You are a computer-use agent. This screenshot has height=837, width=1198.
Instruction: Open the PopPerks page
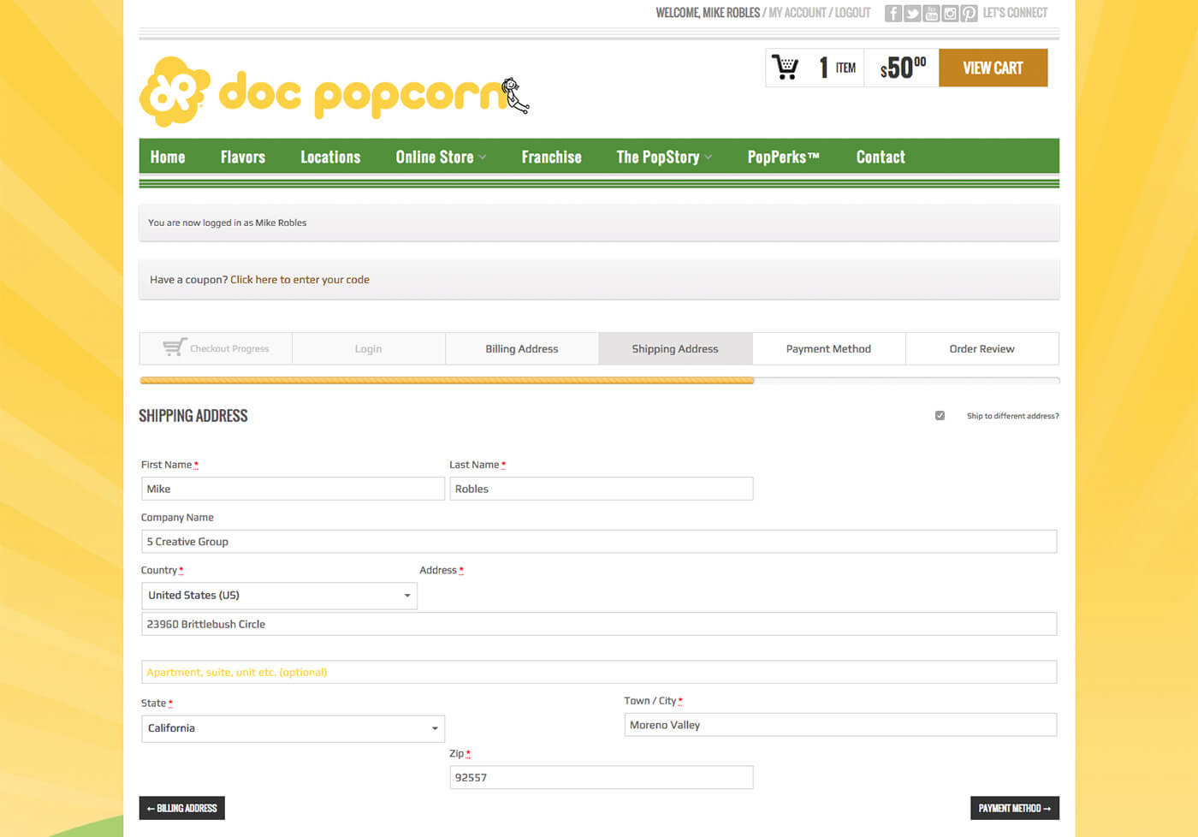(784, 157)
